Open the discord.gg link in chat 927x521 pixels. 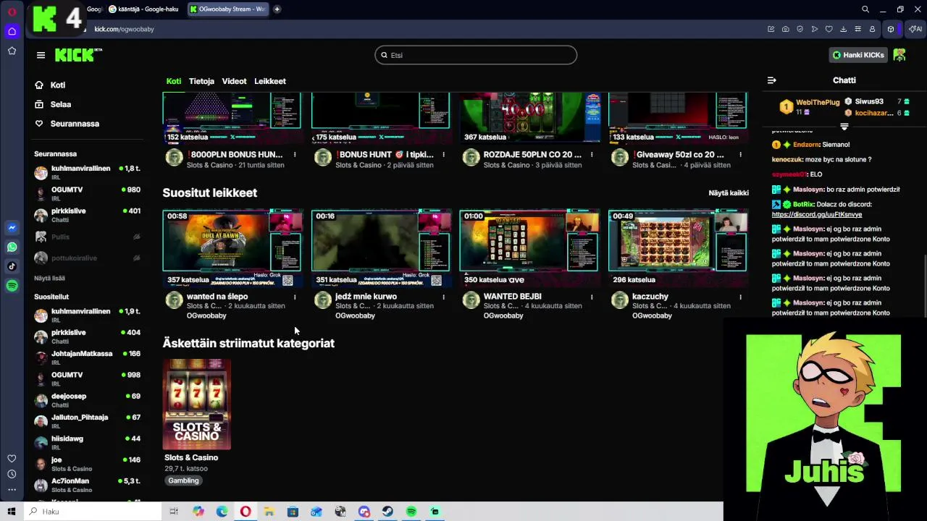pyautogui.click(x=817, y=214)
